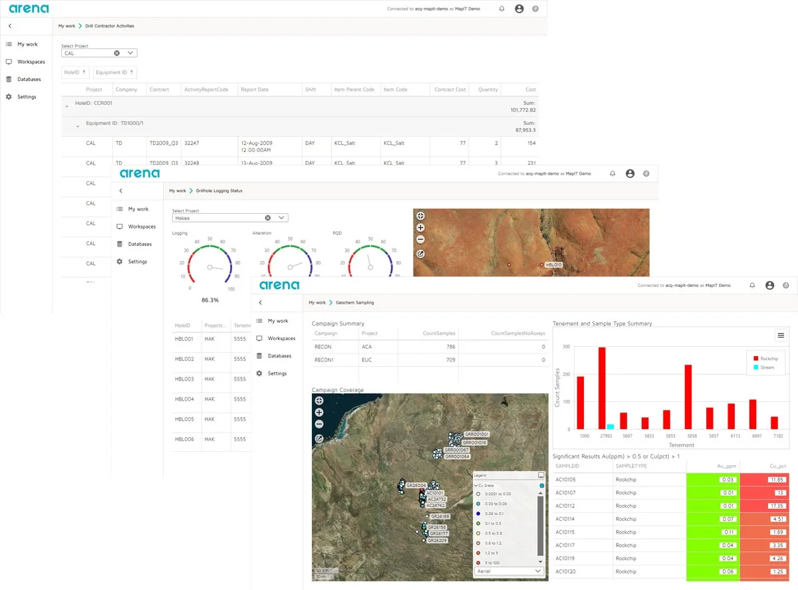Screen dimensions: 798x590
Task: Recenter the Campaign Coverage map
Action: [x=319, y=401]
